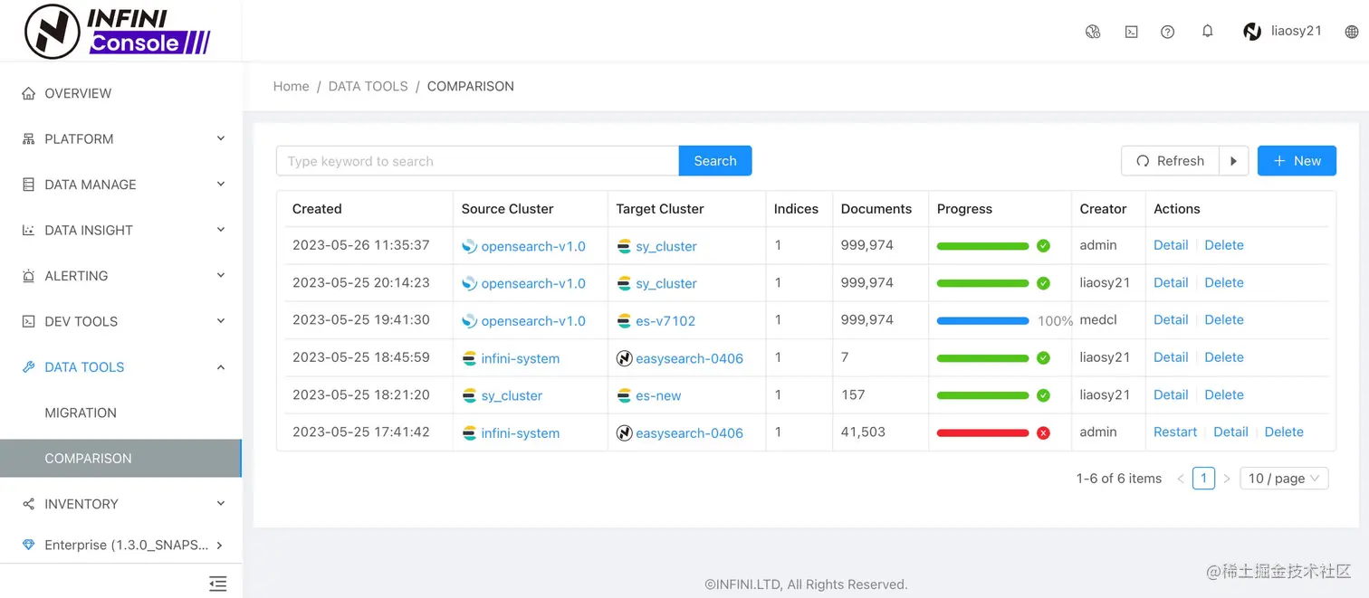The height and width of the screenshot is (598, 1369).
Task: Click the red failed status icon
Action: point(1043,433)
